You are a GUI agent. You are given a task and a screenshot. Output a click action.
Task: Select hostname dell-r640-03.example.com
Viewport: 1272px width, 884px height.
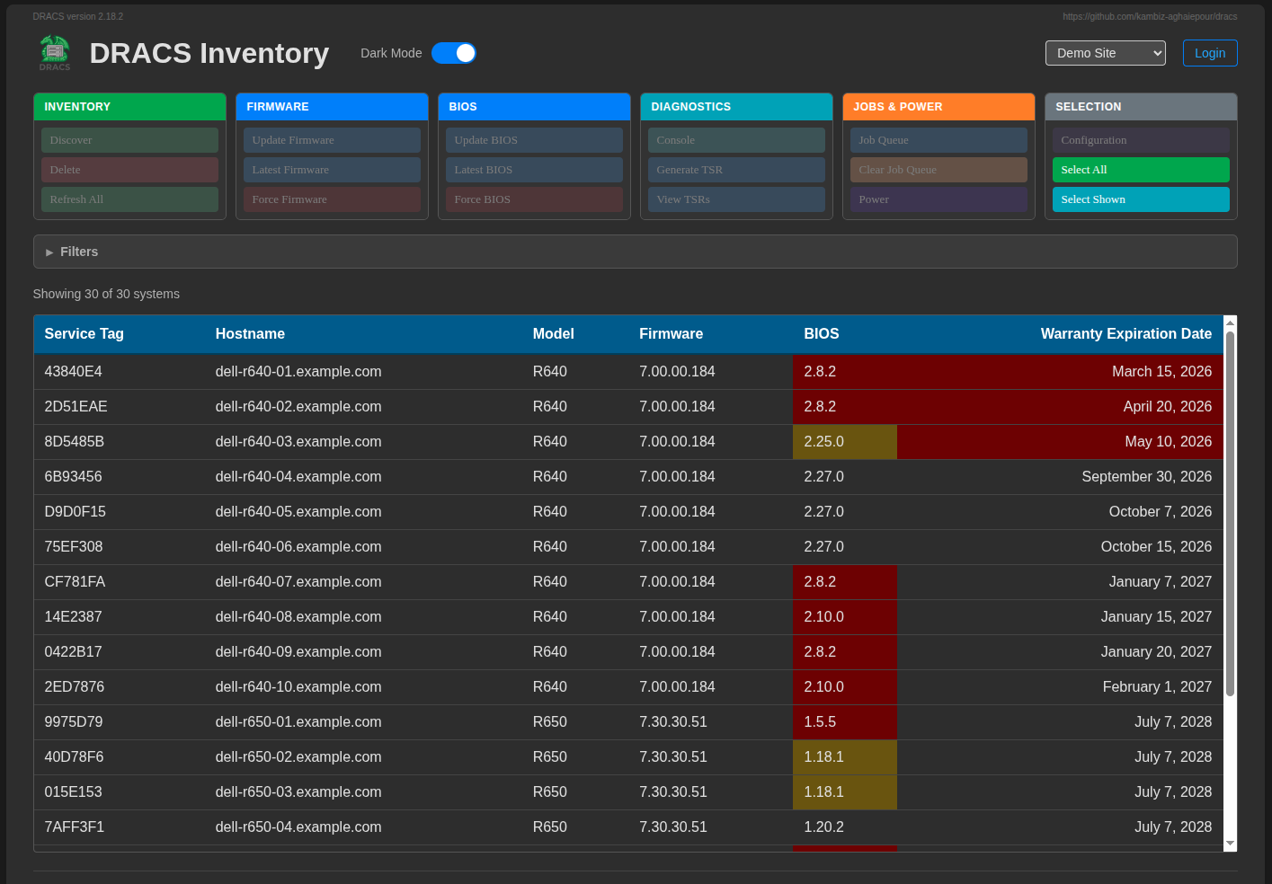298,442
